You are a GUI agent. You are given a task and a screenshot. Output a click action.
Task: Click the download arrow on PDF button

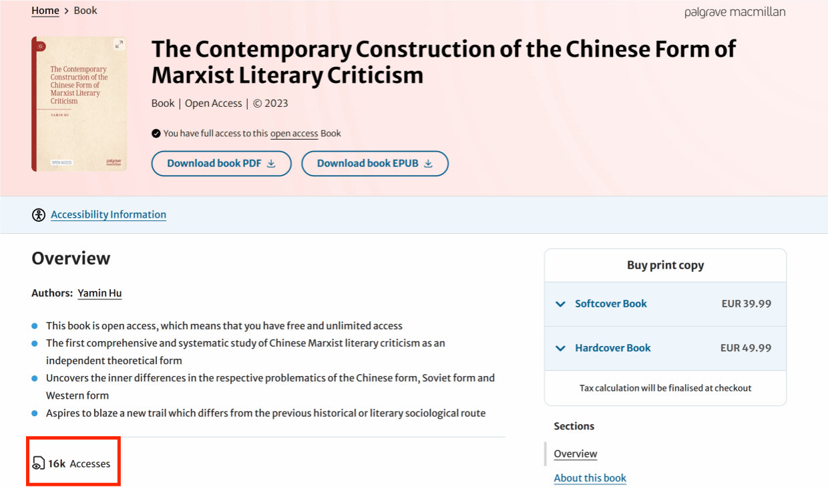(x=271, y=164)
